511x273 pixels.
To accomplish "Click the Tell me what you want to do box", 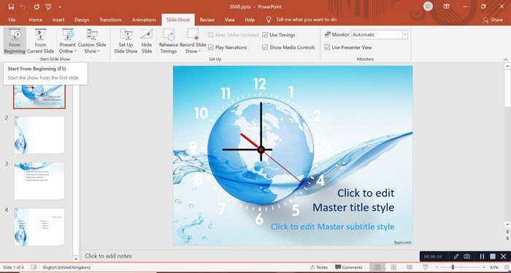I will 301,20.
